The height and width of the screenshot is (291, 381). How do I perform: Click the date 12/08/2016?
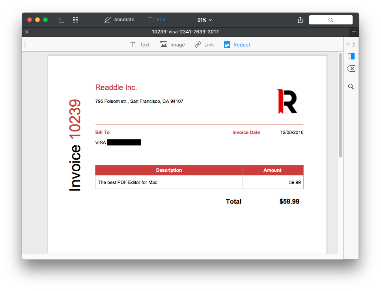tap(292, 132)
